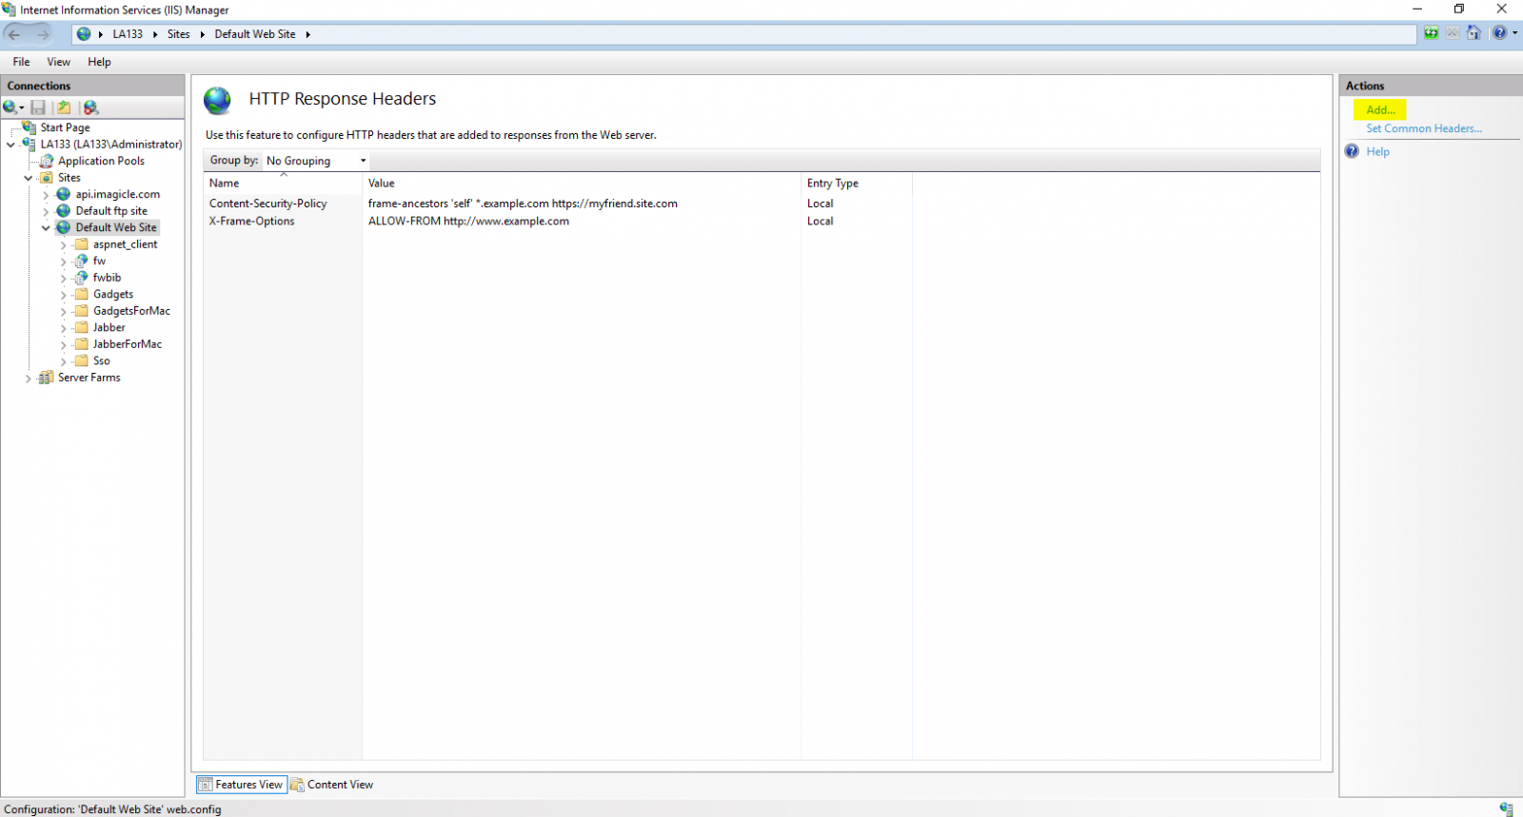This screenshot has width=1523, height=817.
Task: Click the Home icon in the toolbar
Action: tap(1474, 33)
